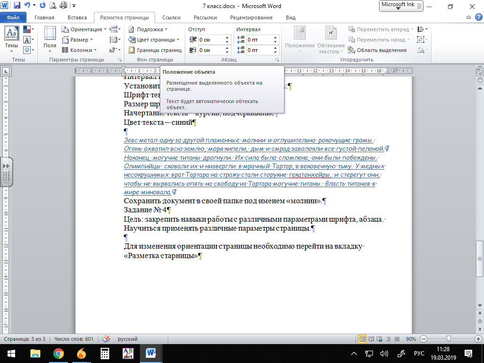
Task: Expand the Колонки (Columns) dropdown
Action: click(x=79, y=50)
